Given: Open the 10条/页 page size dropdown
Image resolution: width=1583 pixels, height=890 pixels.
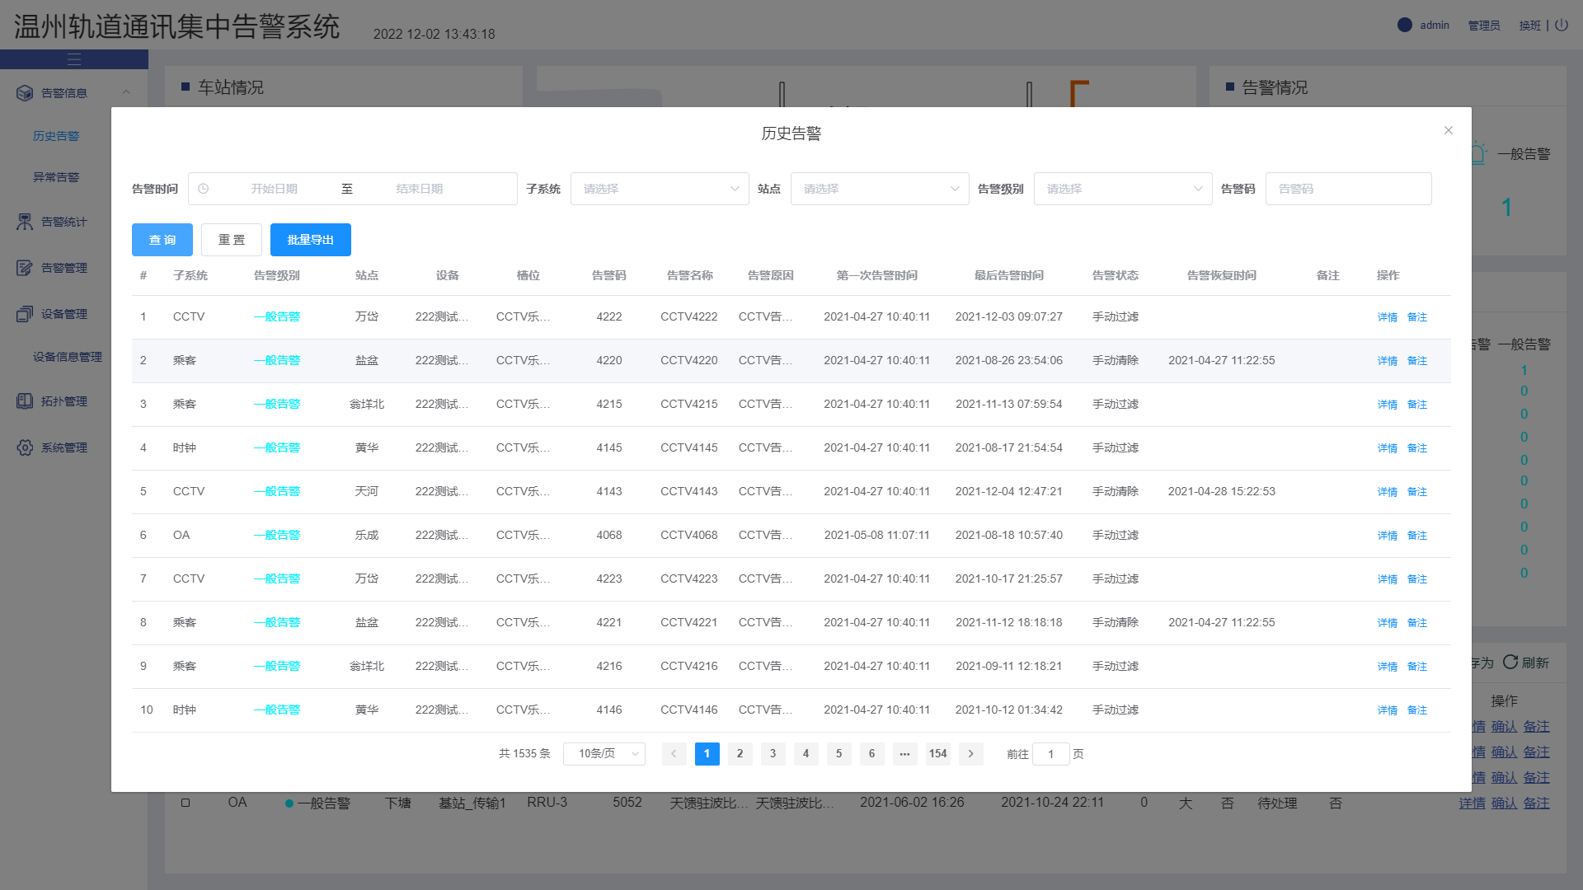Looking at the screenshot, I should coord(604,754).
